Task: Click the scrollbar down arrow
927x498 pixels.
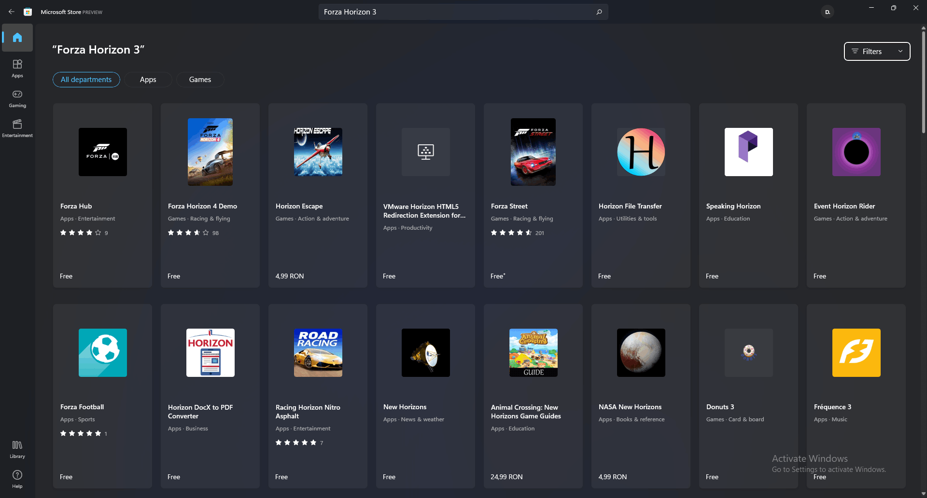Action: point(923,494)
